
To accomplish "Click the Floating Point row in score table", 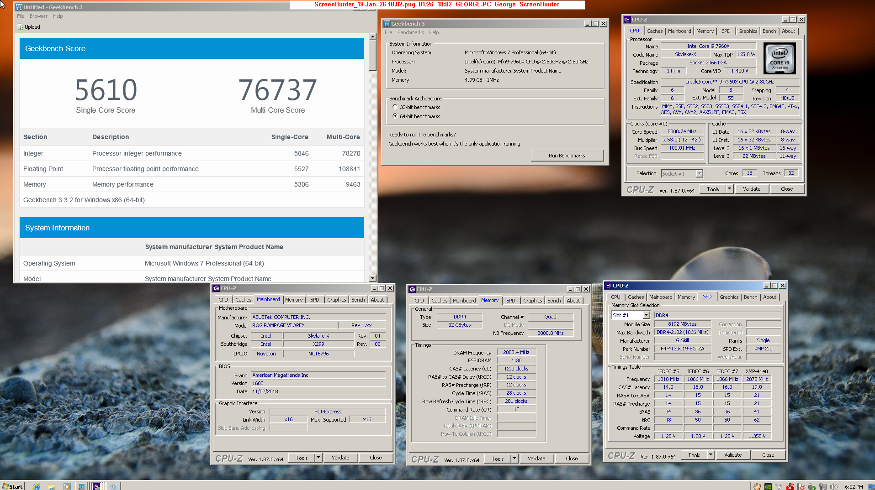I will pos(192,169).
